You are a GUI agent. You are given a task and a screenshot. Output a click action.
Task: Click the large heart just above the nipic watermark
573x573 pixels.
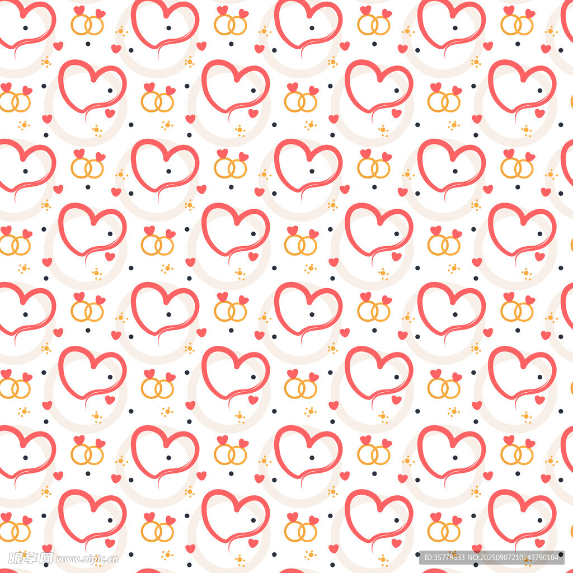(91, 515)
